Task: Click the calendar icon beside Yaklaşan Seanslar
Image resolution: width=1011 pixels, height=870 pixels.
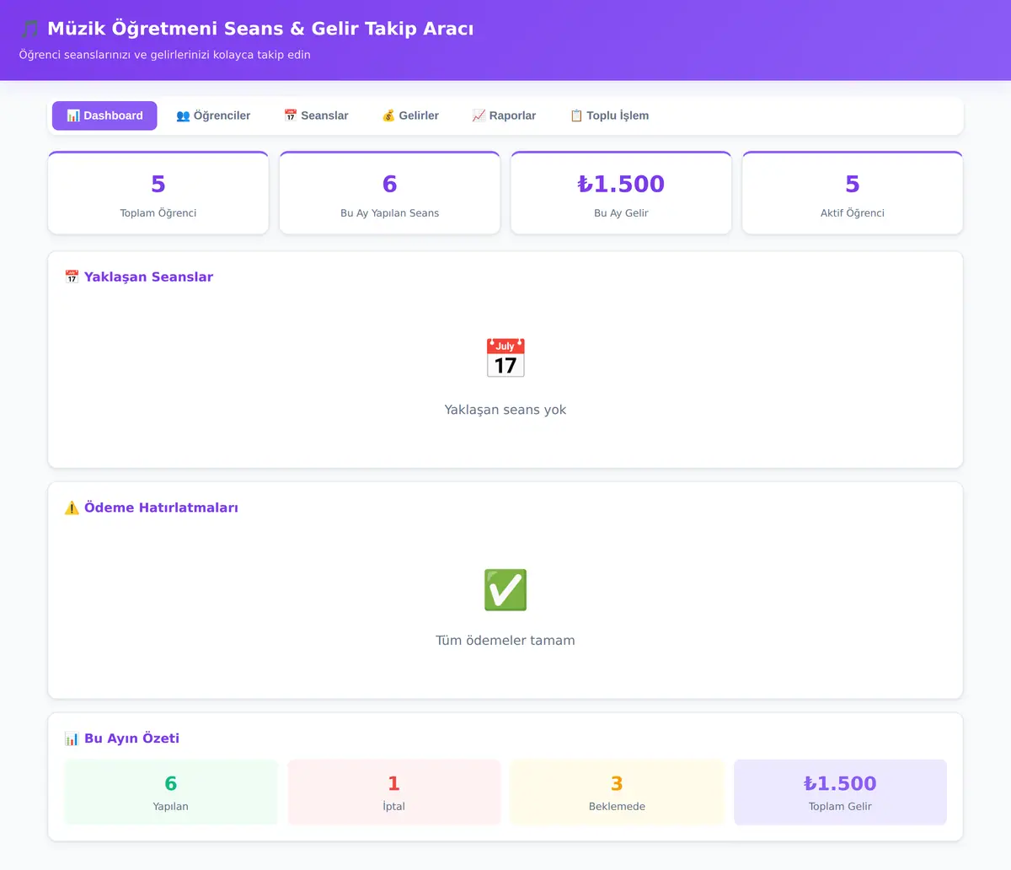Action: [72, 277]
